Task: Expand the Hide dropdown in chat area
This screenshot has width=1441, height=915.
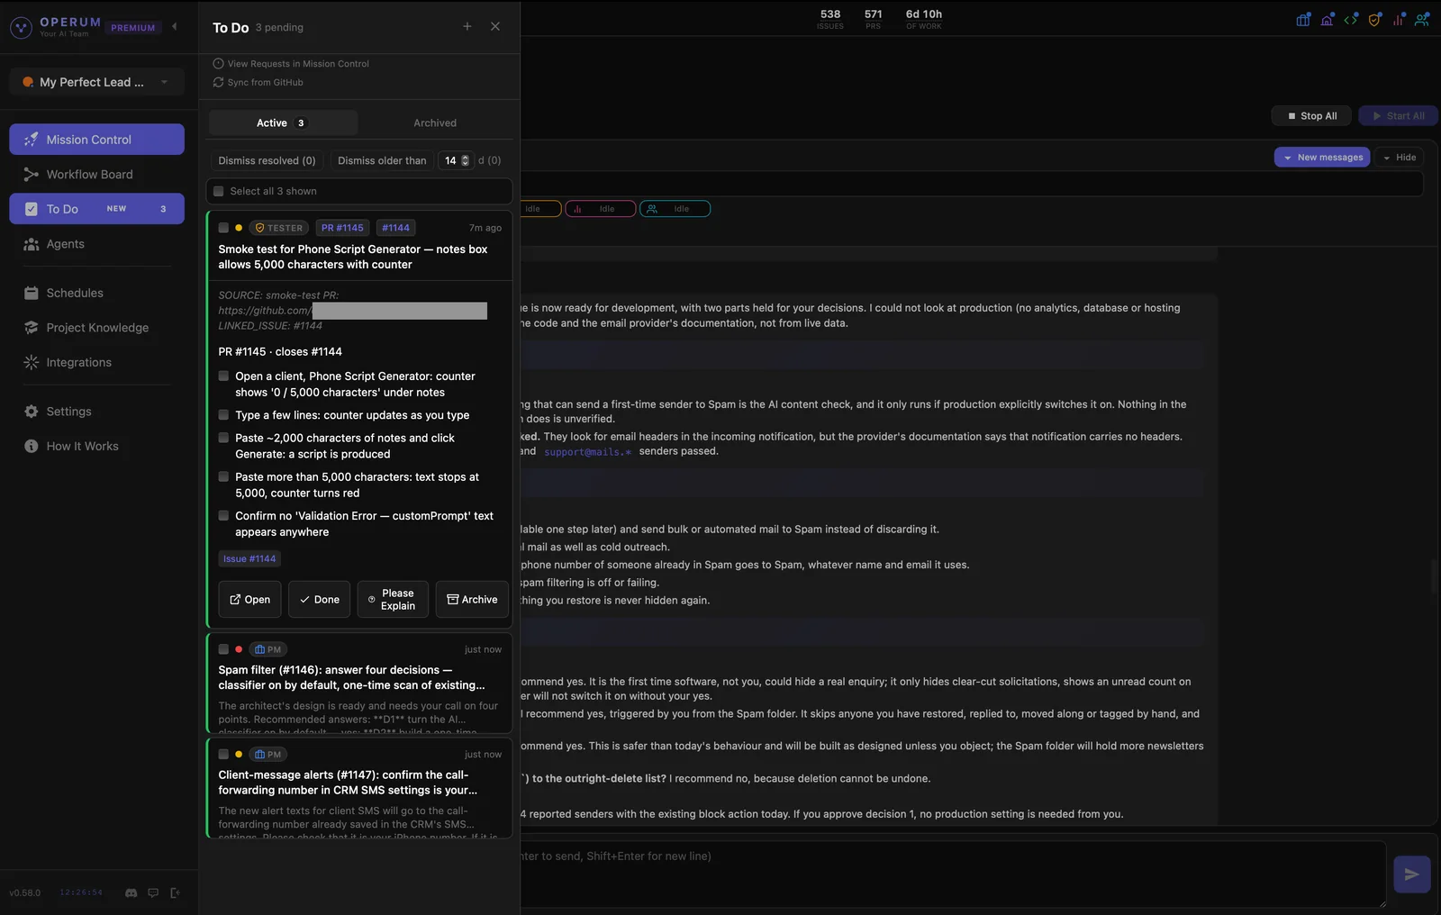Action: (1400, 158)
